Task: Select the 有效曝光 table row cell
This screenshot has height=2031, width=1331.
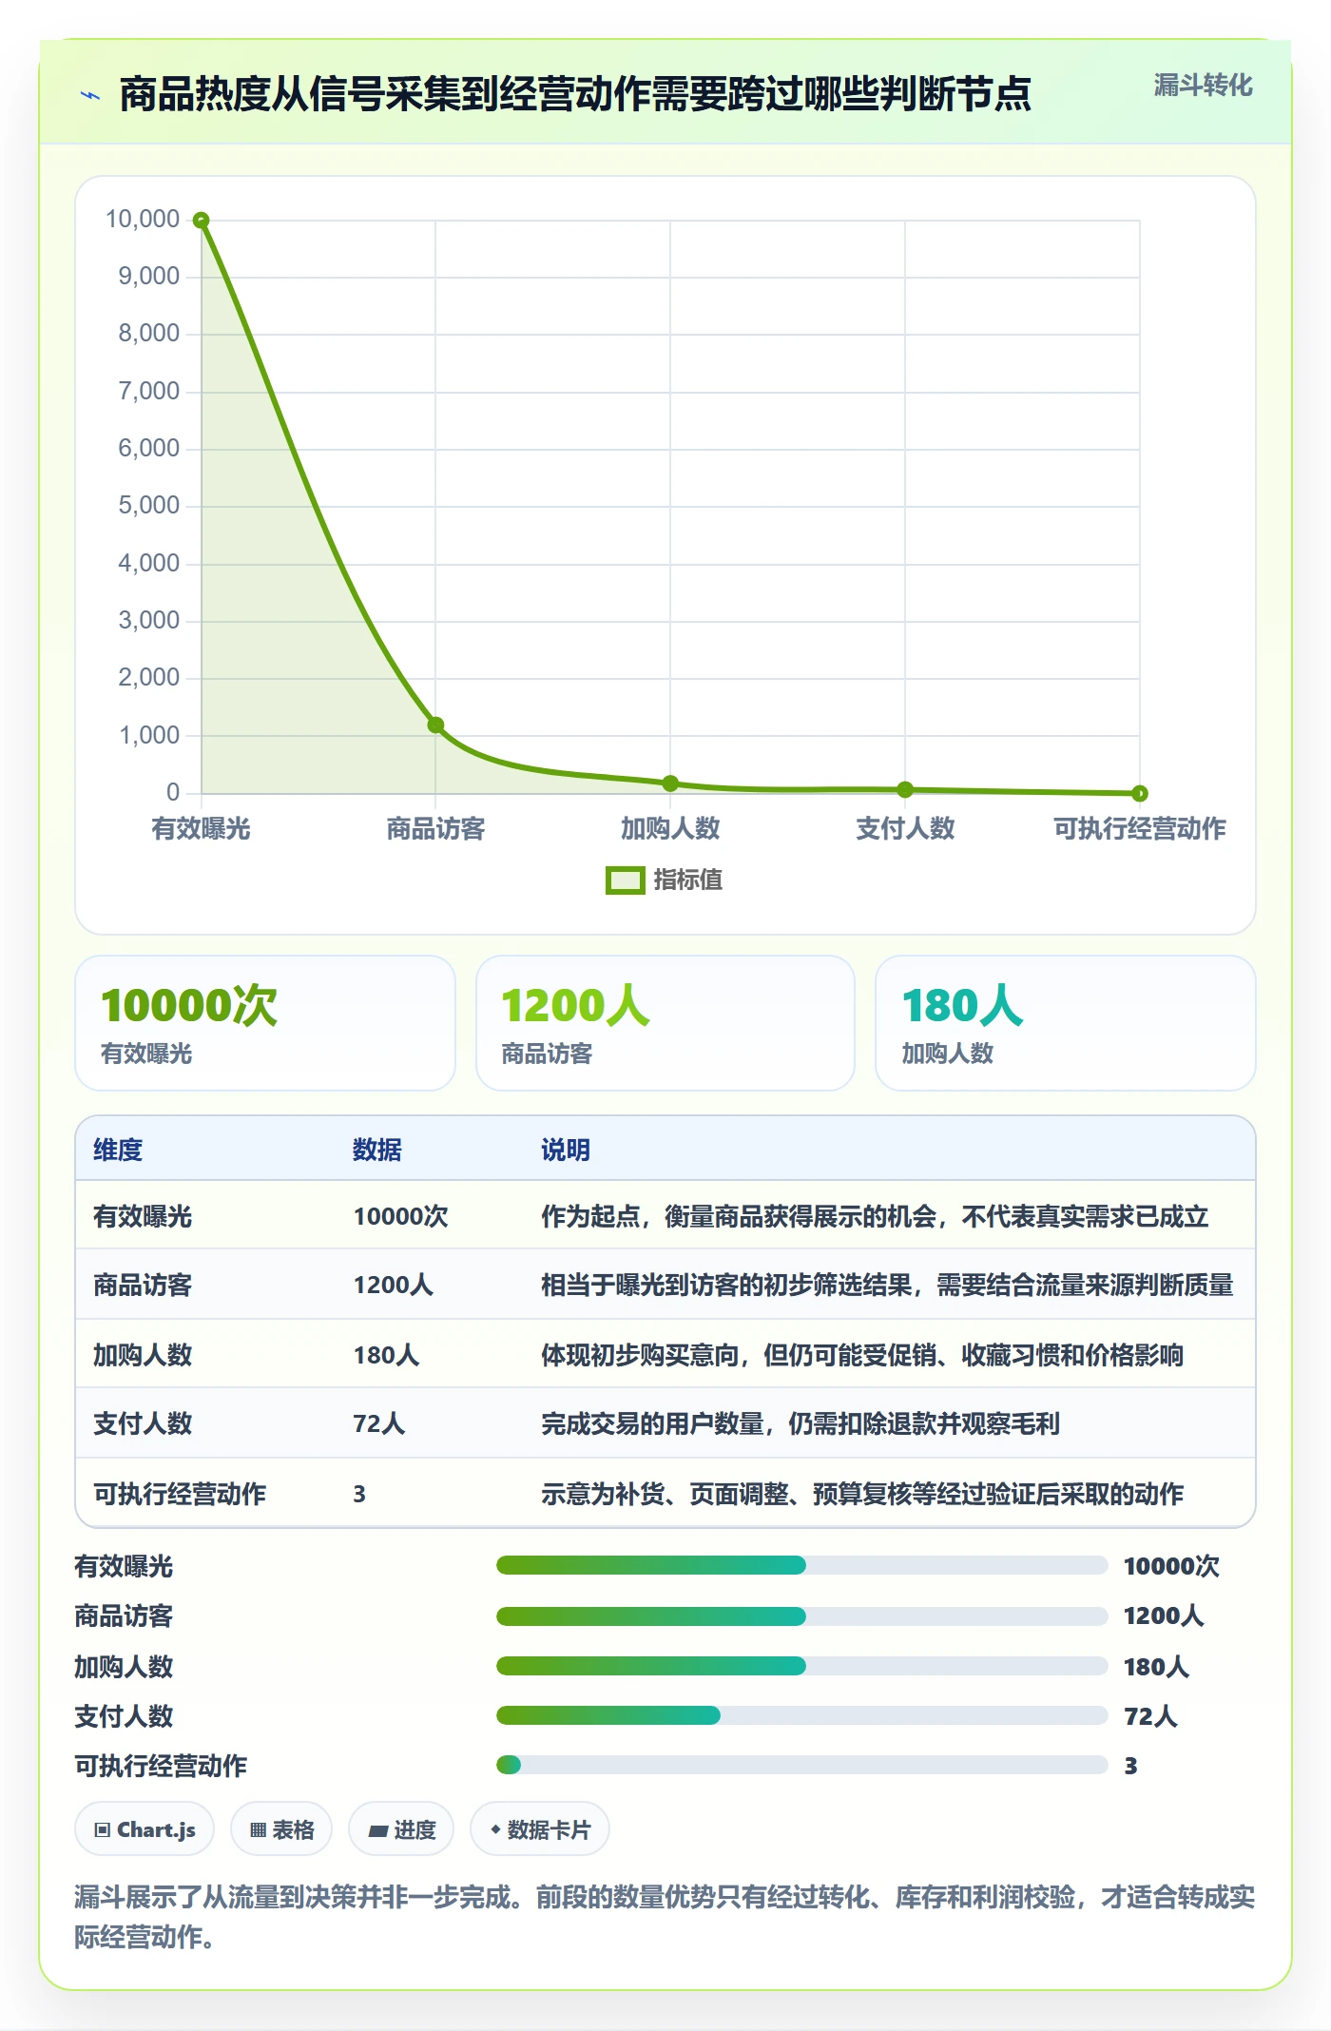Action: 143,1216
